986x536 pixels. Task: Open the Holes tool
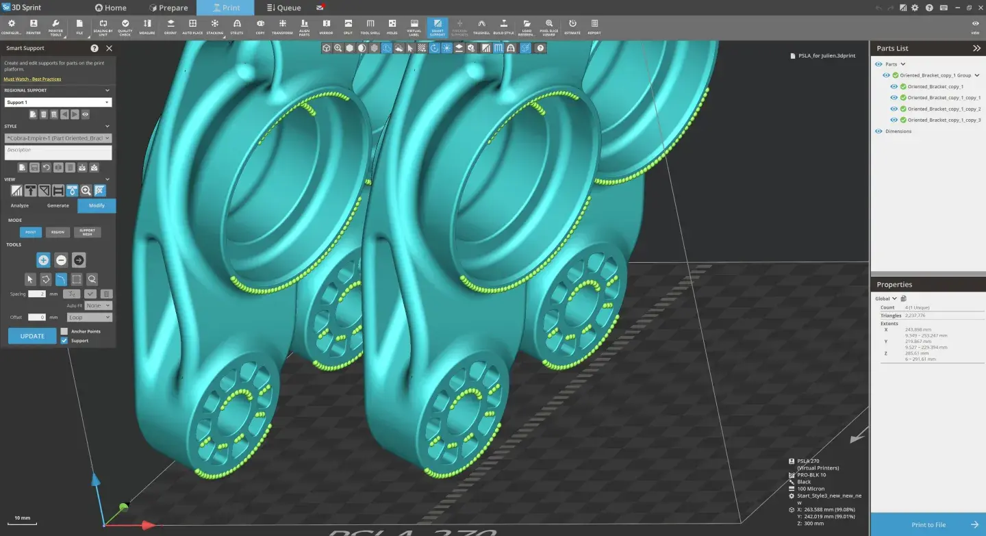coord(392,27)
